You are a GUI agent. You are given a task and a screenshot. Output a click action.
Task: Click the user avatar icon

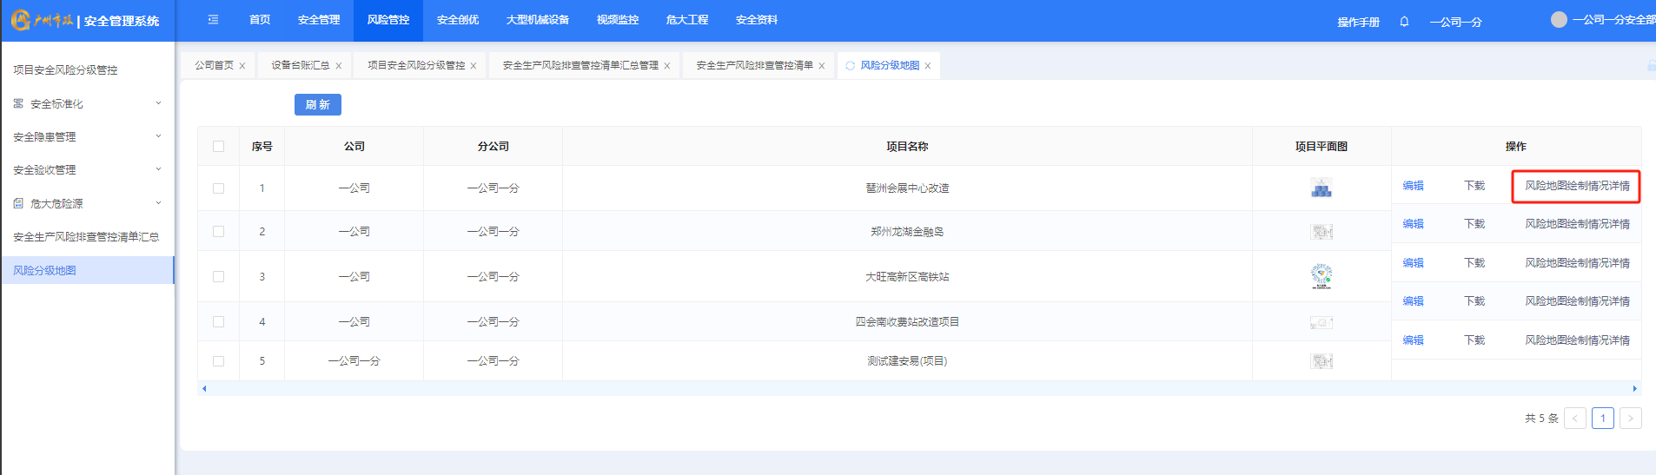(1559, 19)
